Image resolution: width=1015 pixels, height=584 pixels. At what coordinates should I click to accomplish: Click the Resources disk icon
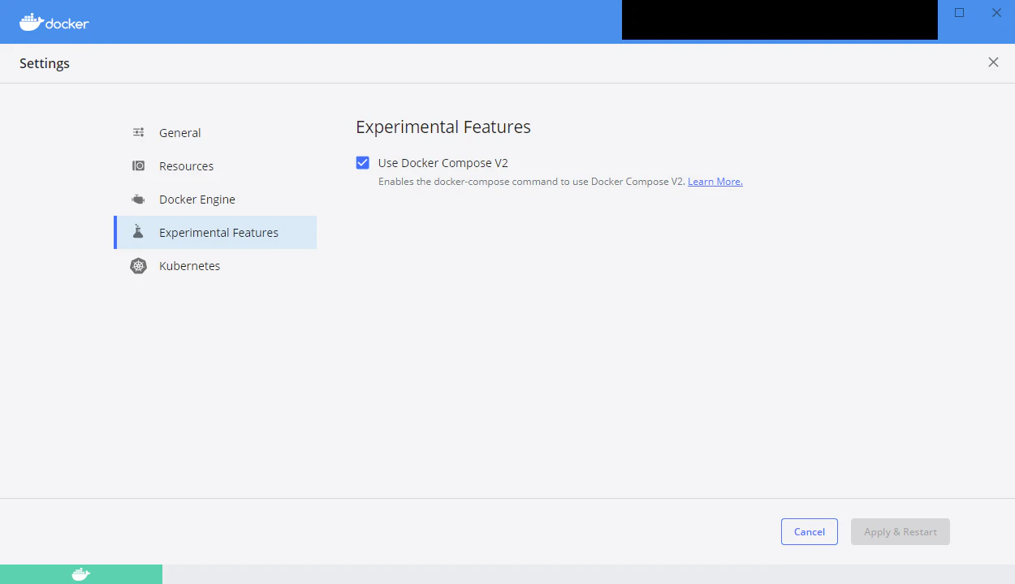tap(139, 165)
